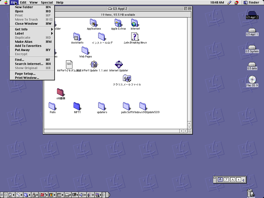This screenshot has width=264, height=198.
Task: Select the updaters folder
Action: point(101,106)
